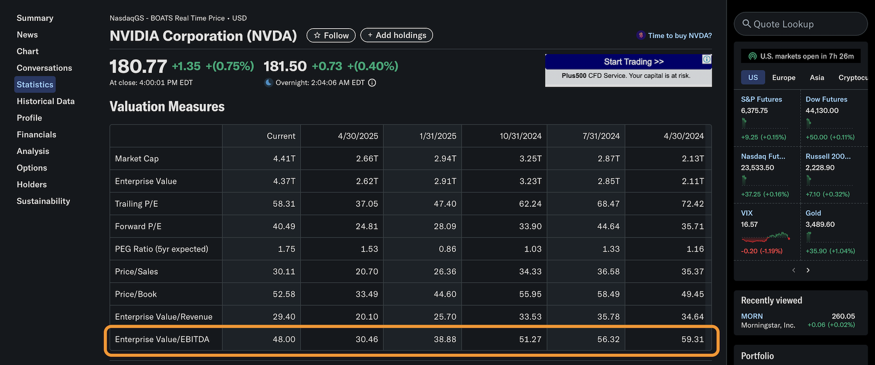The width and height of the screenshot is (875, 365).
Task: Show next markets page with right chevron
Action: [808, 270]
